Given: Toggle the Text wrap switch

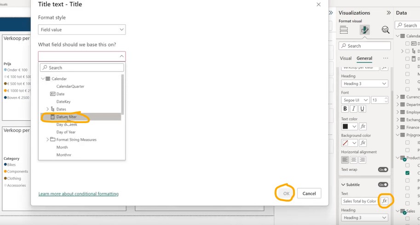Looking at the screenshot, I should [x=383, y=169].
